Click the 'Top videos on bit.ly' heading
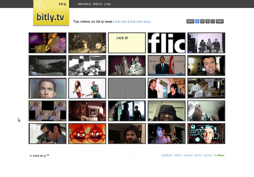This screenshot has height=177, width=254. click(89, 21)
